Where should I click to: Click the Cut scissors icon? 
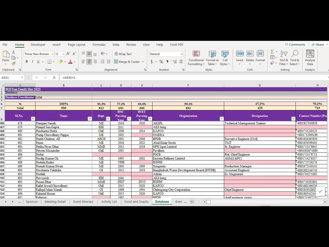(x=13, y=52)
